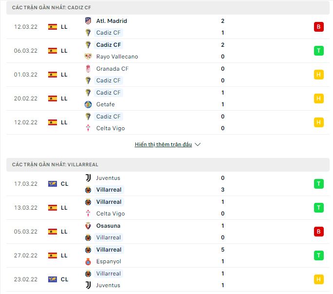The height and width of the screenshot is (294, 333).
Task: Click the Rayo Vallecano club crest icon
Action: tap(88, 57)
